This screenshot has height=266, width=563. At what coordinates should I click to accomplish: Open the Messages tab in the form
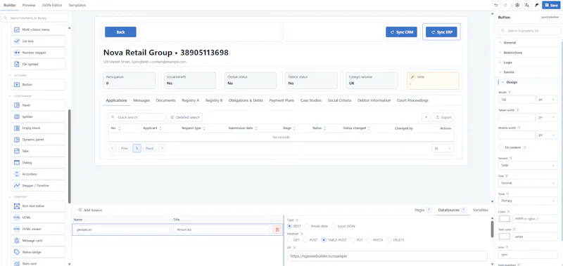(x=141, y=100)
